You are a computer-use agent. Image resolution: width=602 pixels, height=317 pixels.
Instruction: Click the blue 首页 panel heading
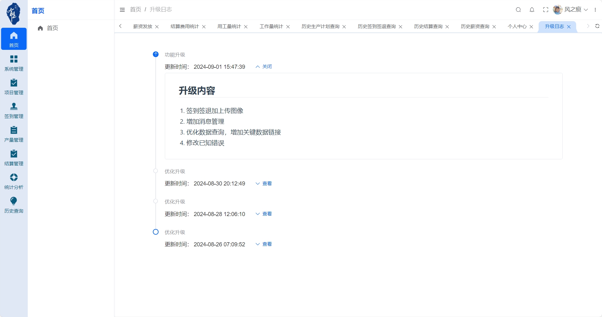[38, 11]
